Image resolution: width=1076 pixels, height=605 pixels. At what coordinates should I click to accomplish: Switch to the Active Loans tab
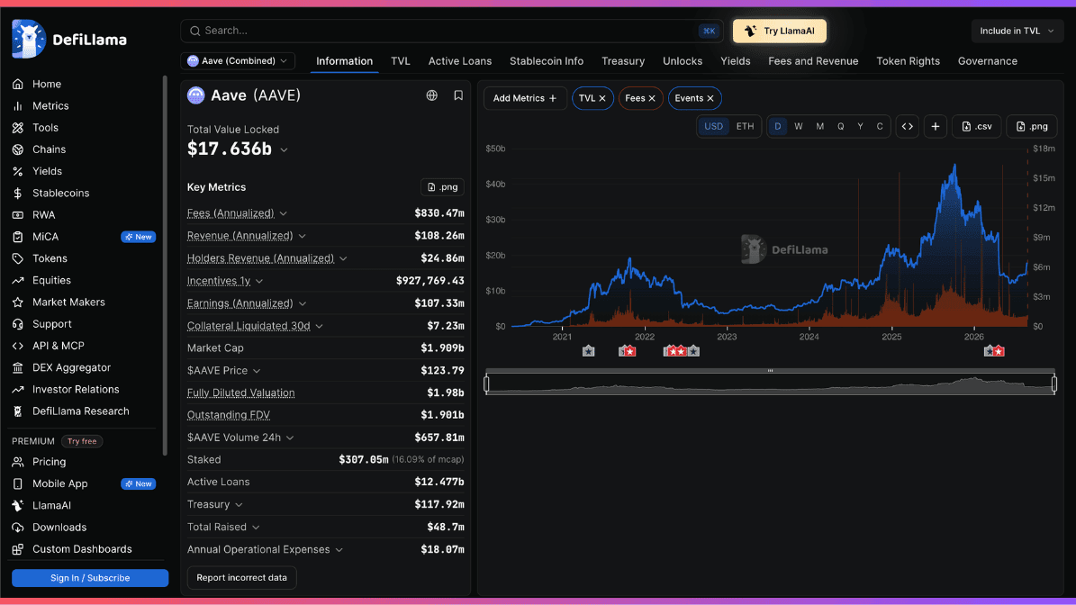(x=460, y=61)
